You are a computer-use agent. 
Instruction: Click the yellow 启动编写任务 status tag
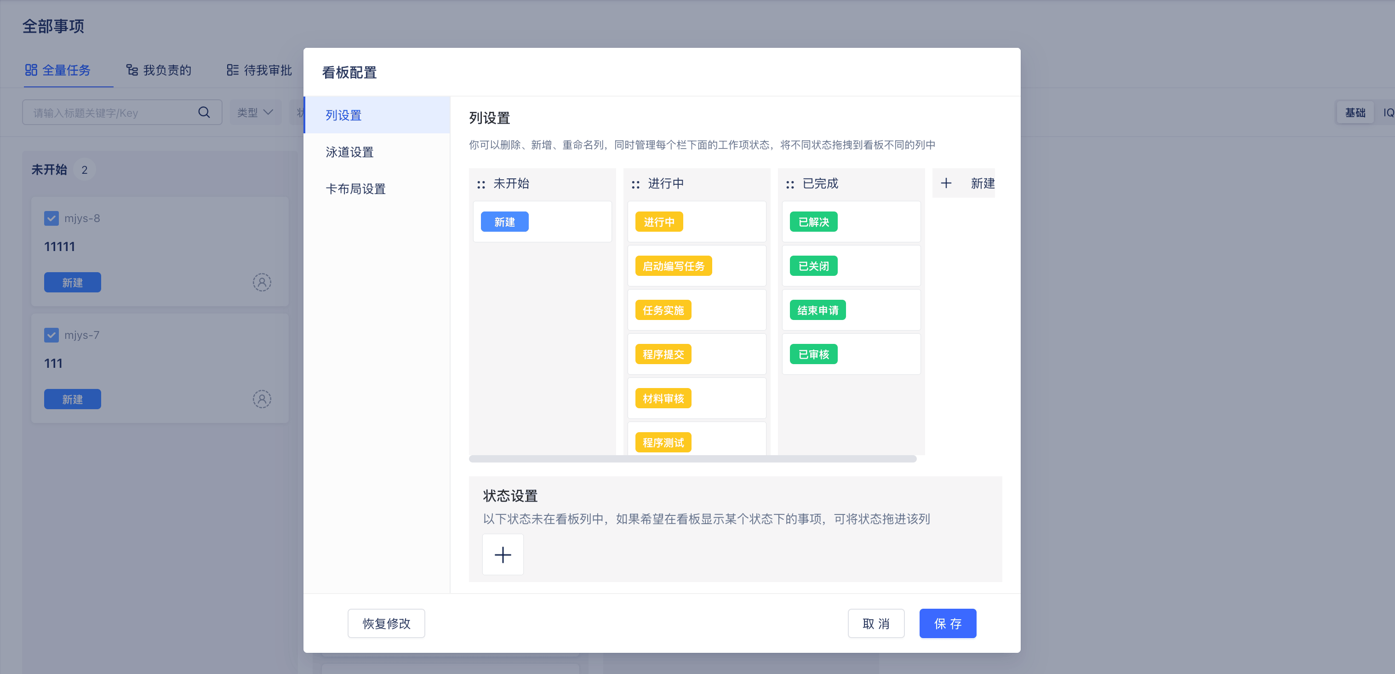(x=673, y=266)
